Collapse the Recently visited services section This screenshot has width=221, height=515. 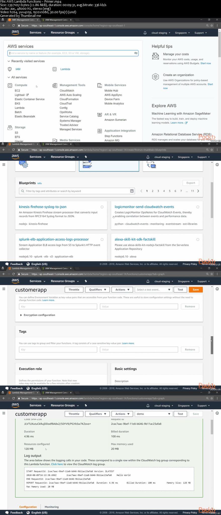click(x=26, y=61)
